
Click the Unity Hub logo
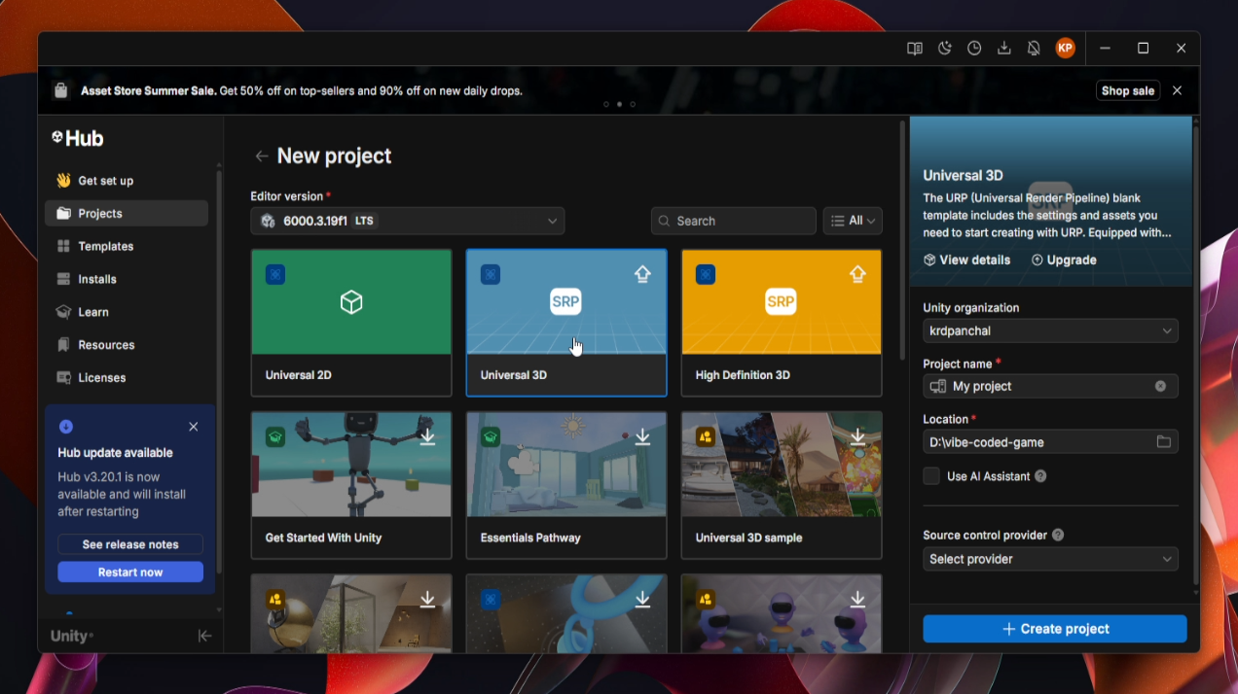point(78,138)
